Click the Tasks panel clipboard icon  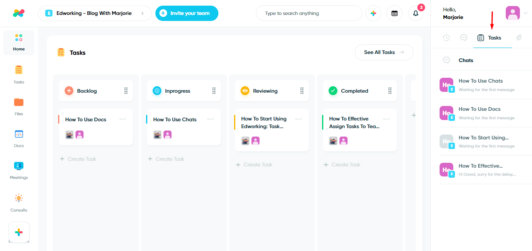pos(61,52)
